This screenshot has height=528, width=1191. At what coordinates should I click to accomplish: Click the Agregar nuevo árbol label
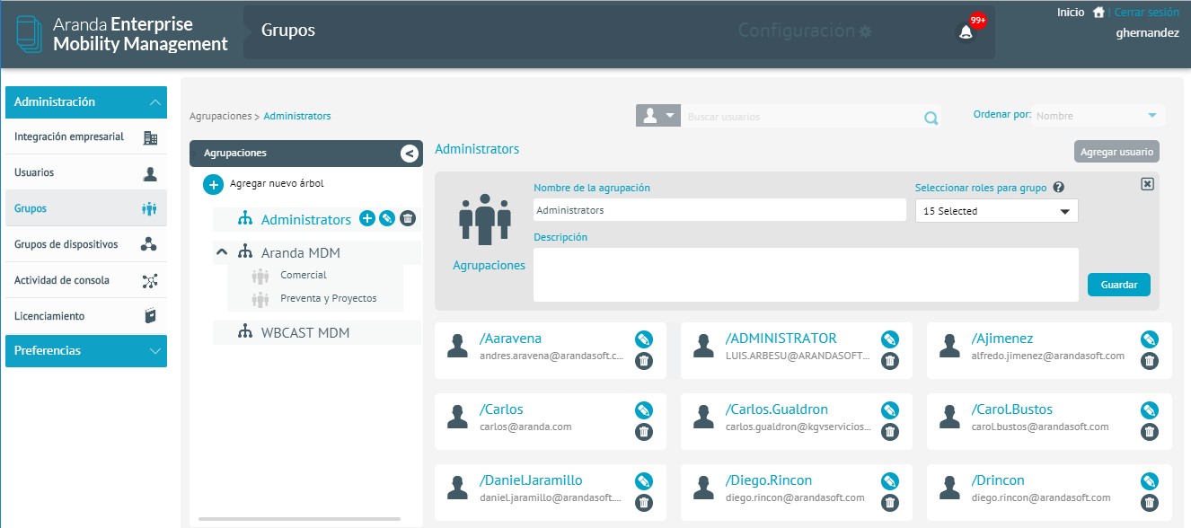[277, 184]
